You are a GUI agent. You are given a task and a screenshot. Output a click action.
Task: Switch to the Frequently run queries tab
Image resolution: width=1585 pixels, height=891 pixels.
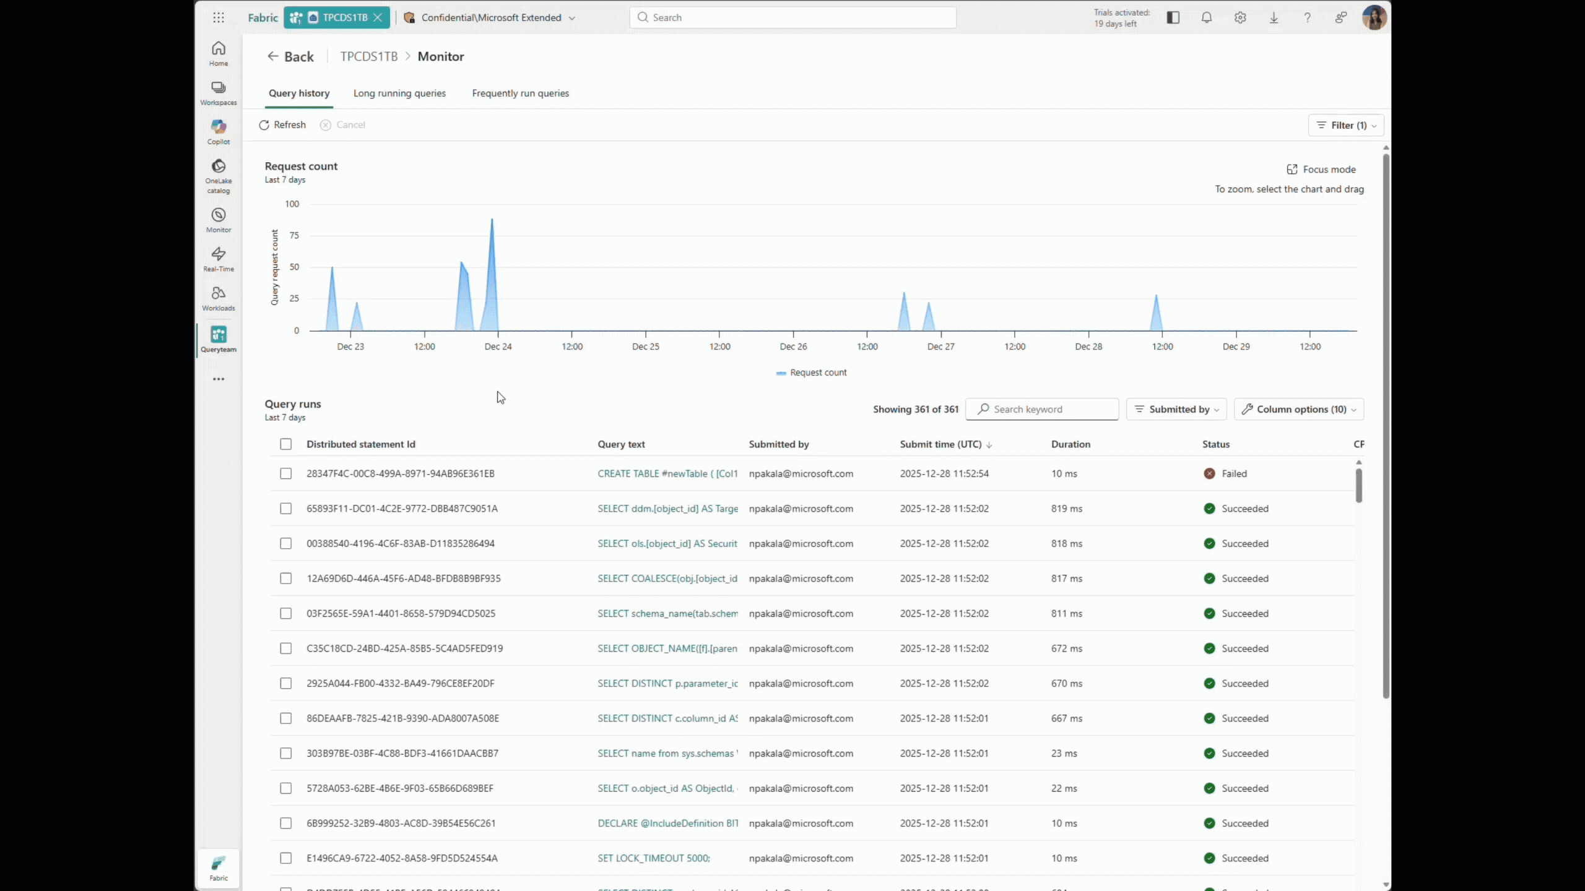pyautogui.click(x=520, y=93)
